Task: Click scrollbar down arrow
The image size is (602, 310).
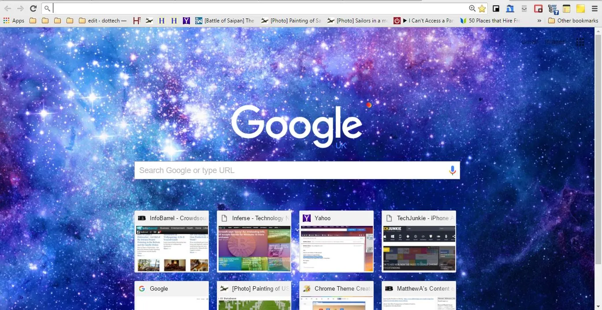Action: (x=598, y=306)
